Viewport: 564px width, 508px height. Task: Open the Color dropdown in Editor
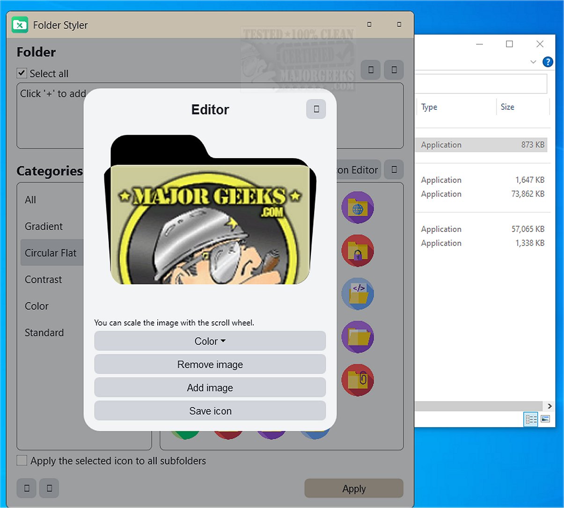[x=210, y=341]
